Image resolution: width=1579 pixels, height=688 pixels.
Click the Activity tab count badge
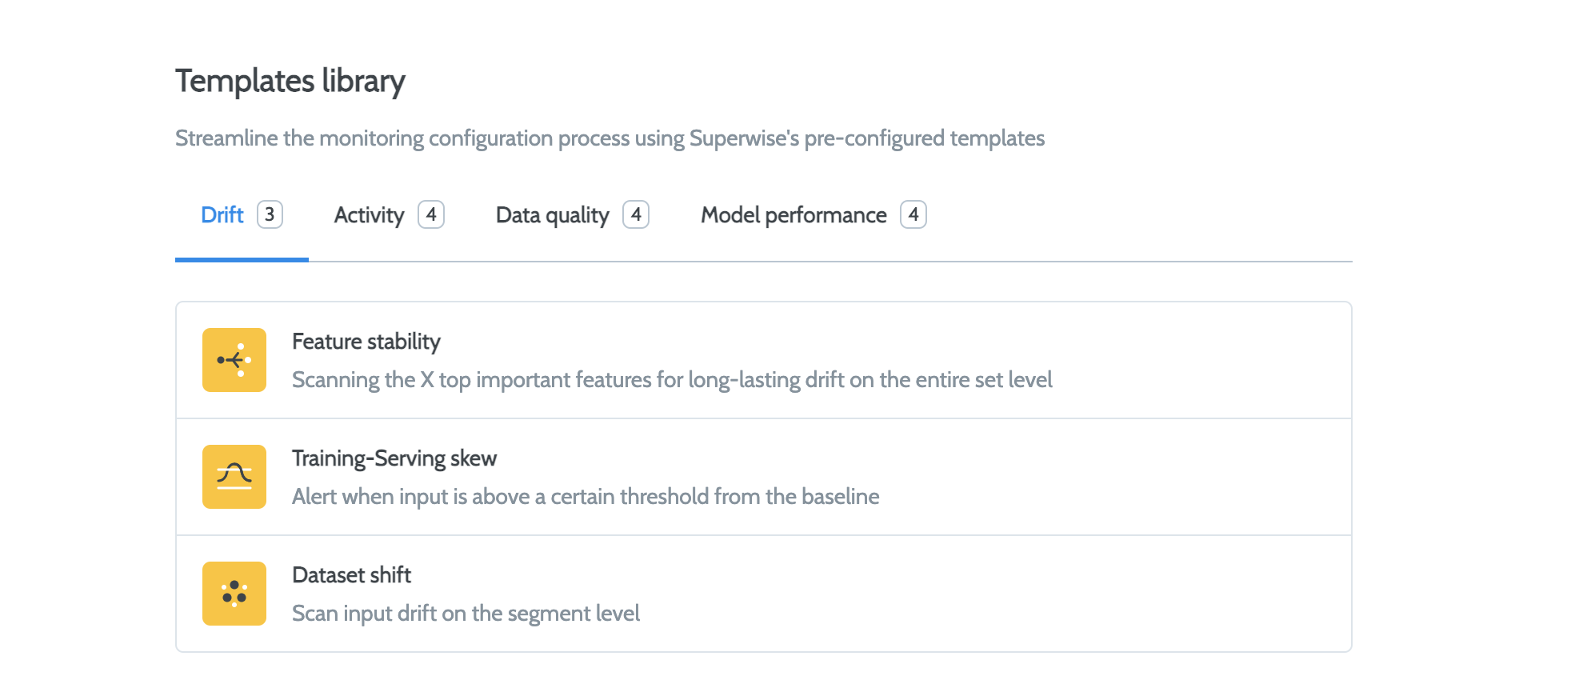click(431, 214)
